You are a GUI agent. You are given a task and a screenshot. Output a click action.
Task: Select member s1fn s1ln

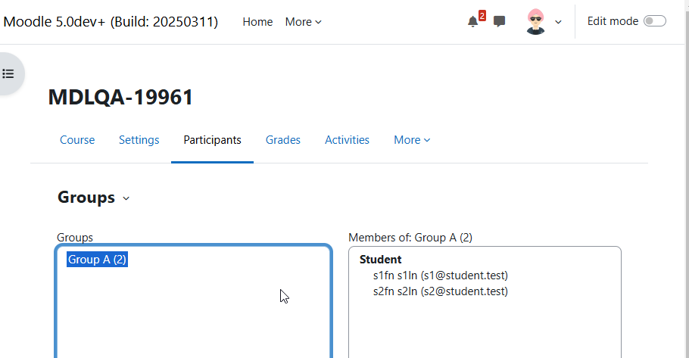[x=441, y=276]
